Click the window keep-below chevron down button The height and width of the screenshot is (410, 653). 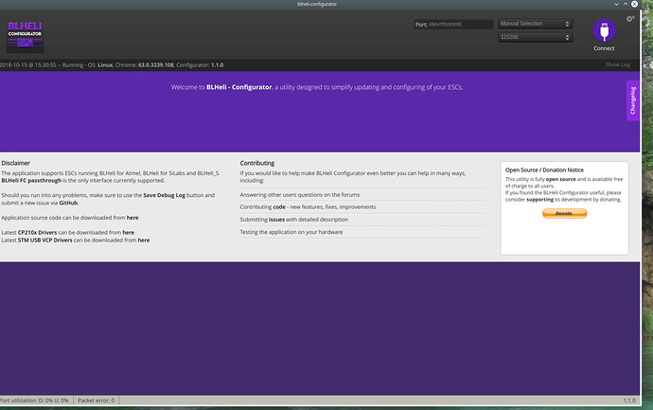(616, 4)
